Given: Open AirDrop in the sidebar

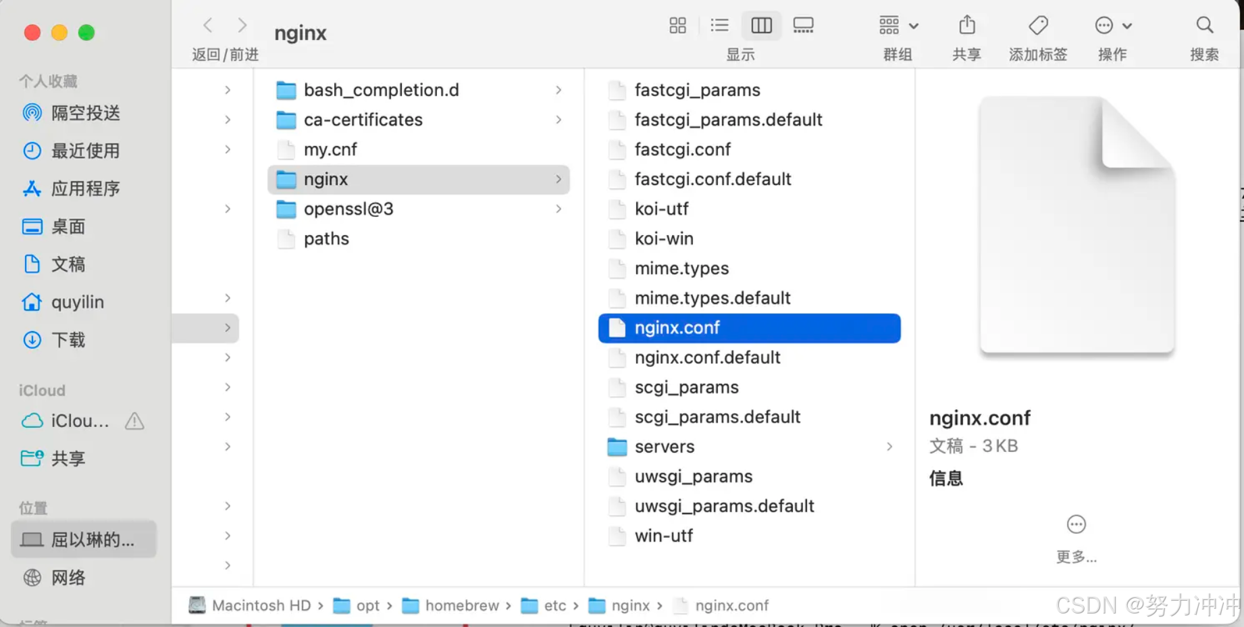Looking at the screenshot, I should click(x=72, y=113).
